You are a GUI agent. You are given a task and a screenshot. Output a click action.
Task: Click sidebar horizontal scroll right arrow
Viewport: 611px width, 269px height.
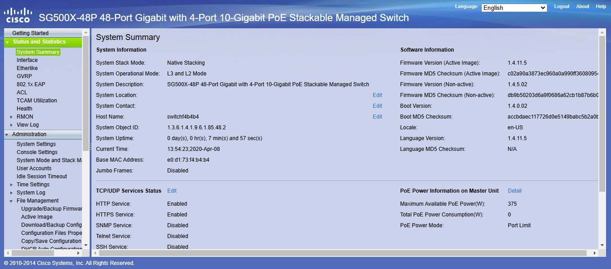coord(79,253)
